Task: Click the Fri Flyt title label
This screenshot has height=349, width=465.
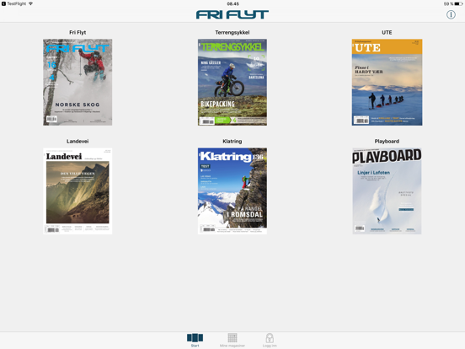Action: (77, 32)
